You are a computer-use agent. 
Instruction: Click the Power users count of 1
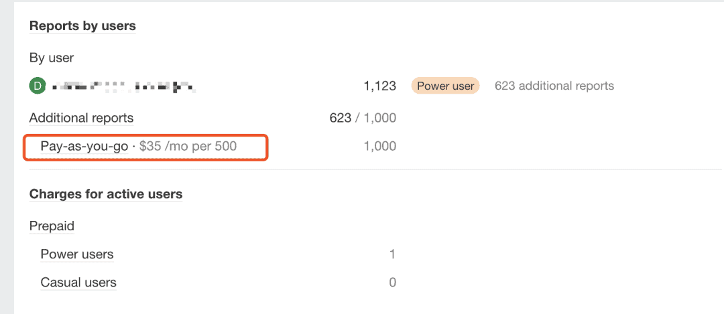click(392, 254)
